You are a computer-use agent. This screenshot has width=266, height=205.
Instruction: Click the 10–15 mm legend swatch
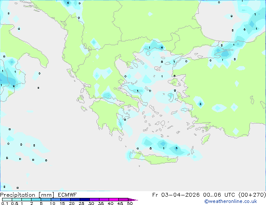(55, 200)
